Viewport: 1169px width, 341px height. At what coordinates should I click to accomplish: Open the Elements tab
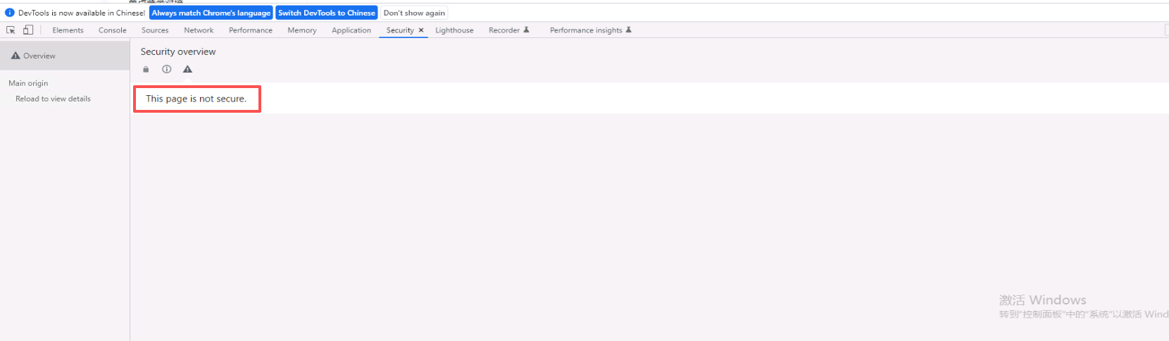(x=68, y=30)
